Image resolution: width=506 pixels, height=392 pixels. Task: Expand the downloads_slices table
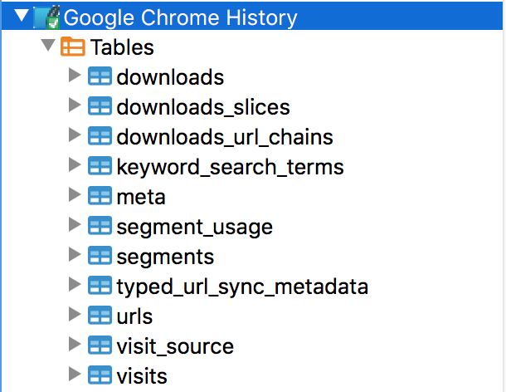(x=75, y=105)
